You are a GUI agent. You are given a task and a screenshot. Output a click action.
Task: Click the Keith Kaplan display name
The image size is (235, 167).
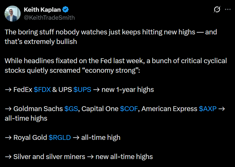(42, 10)
